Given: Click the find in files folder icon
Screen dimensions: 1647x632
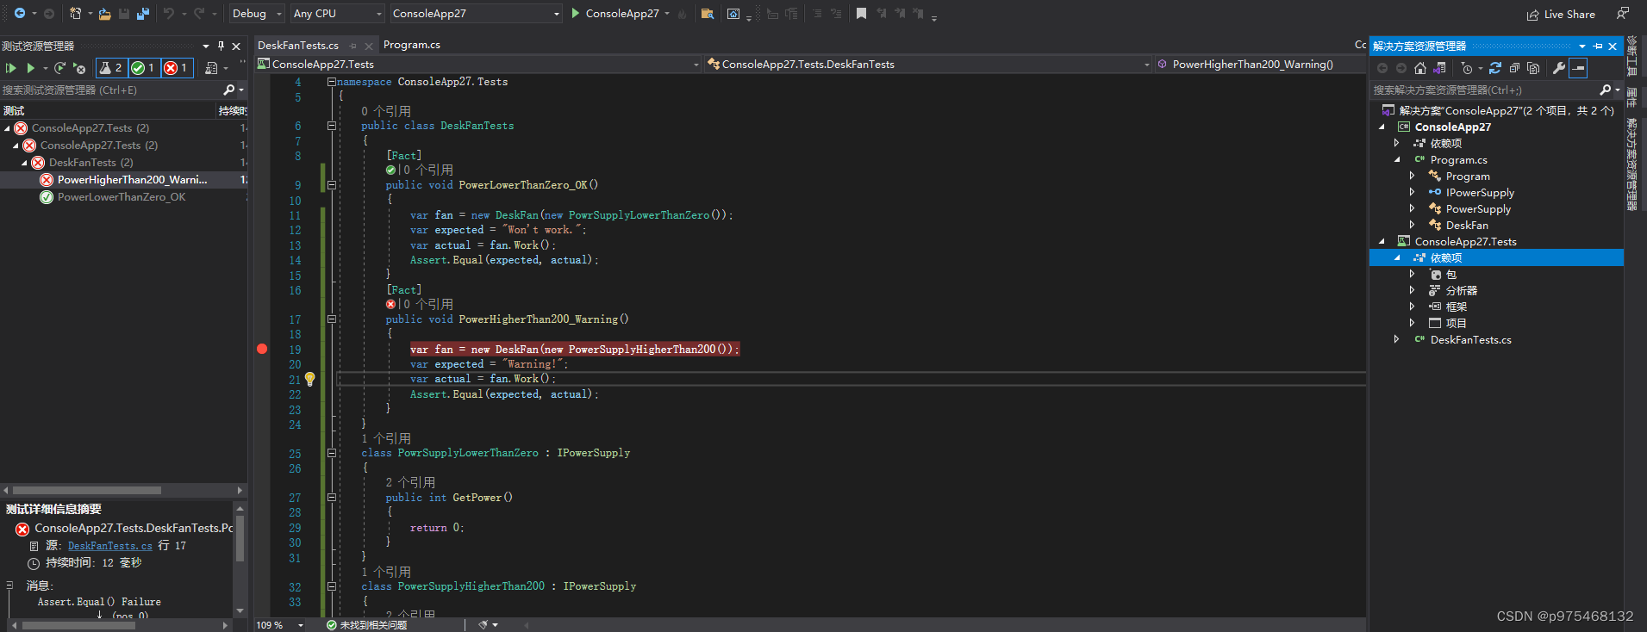Looking at the screenshot, I should point(708,14).
